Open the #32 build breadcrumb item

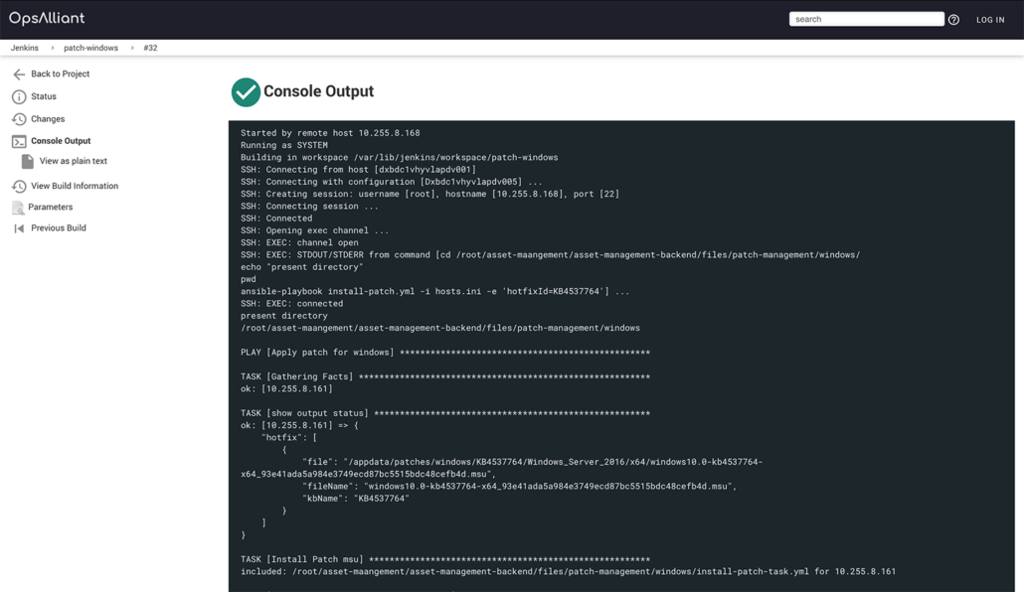point(148,47)
